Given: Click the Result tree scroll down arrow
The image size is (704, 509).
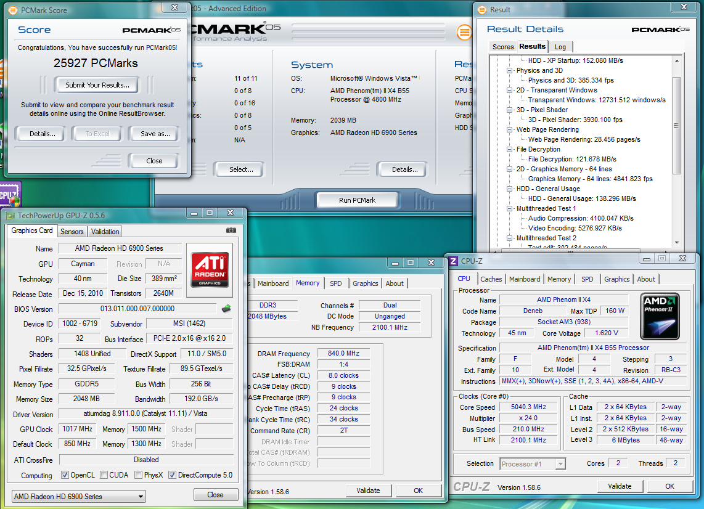Looking at the screenshot, I should tap(677, 243).
